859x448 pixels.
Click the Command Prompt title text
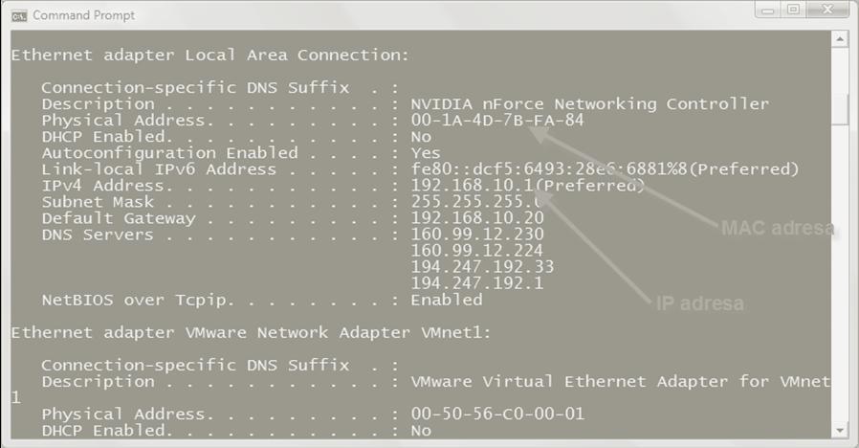pyautogui.click(x=84, y=15)
